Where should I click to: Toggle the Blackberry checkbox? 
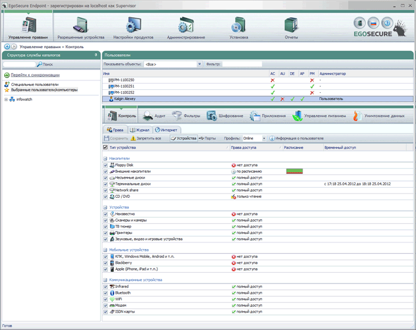[105, 263]
